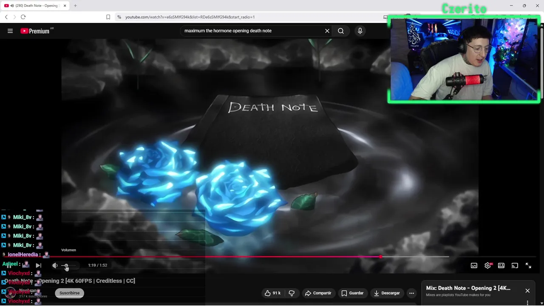Mute the video with the volume speaker icon

(55, 265)
